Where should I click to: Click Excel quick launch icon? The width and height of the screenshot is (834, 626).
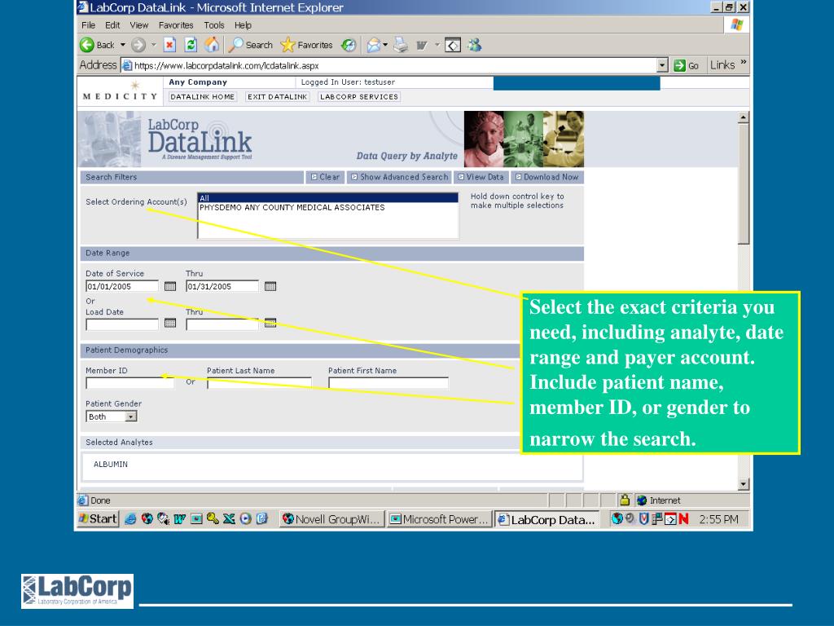(x=229, y=519)
